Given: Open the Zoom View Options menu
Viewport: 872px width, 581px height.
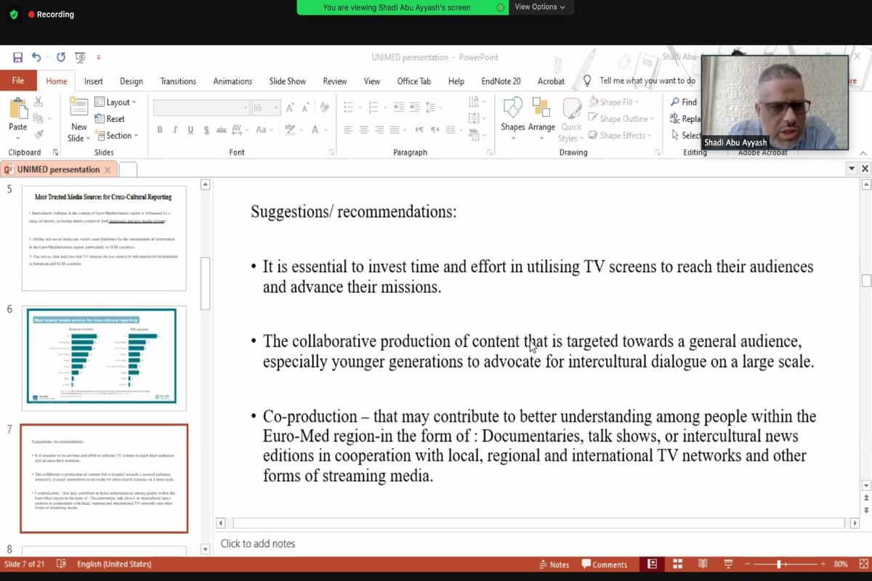Looking at the screenshot, I should [540, 7].
